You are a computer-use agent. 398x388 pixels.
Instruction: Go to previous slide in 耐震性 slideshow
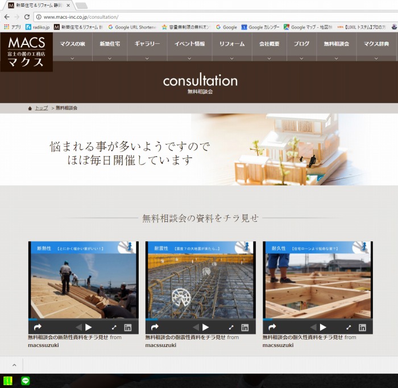point(196,327)
